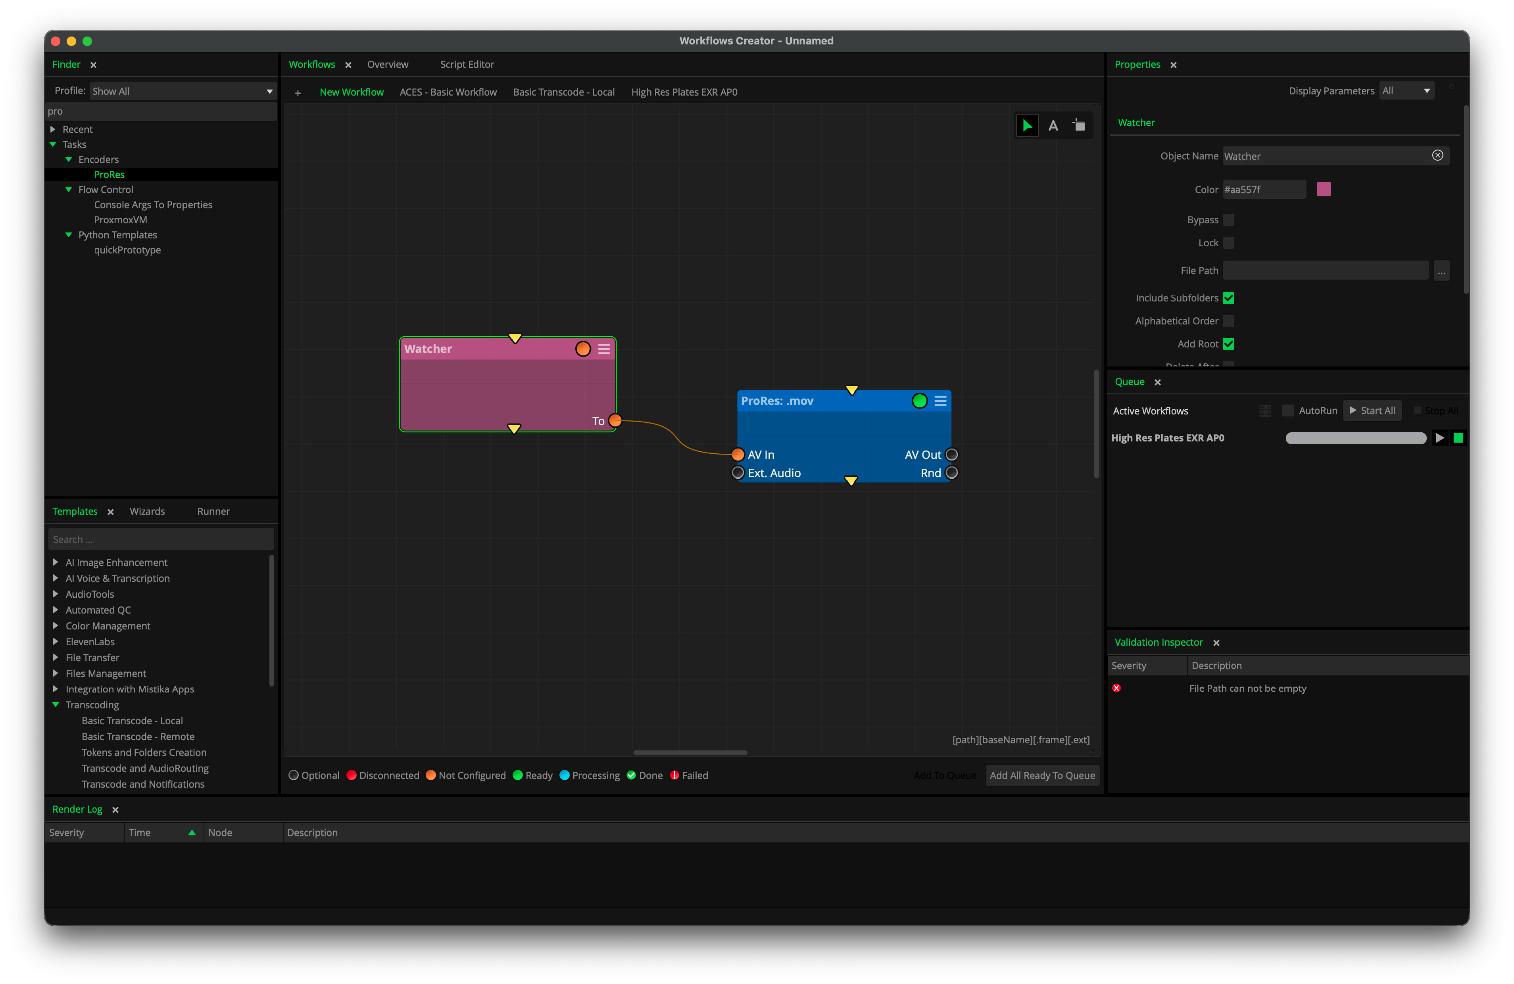The width and height of the screenshot is (1514, 984).
Task: Stop the High Res Plates EXR workflow
Action: click(x=1459, y=438)
